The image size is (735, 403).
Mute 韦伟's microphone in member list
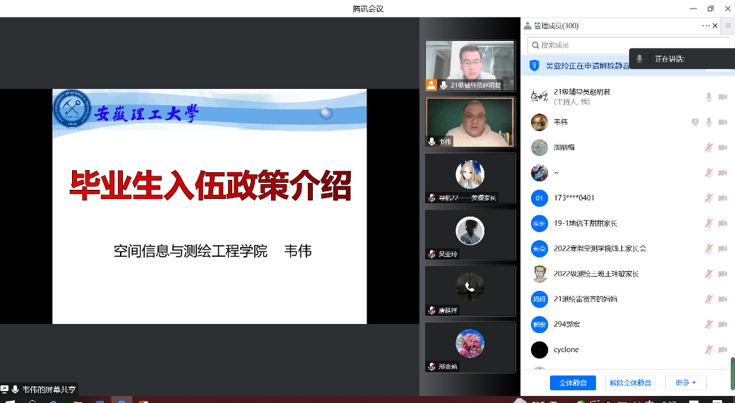click(709, 122)
